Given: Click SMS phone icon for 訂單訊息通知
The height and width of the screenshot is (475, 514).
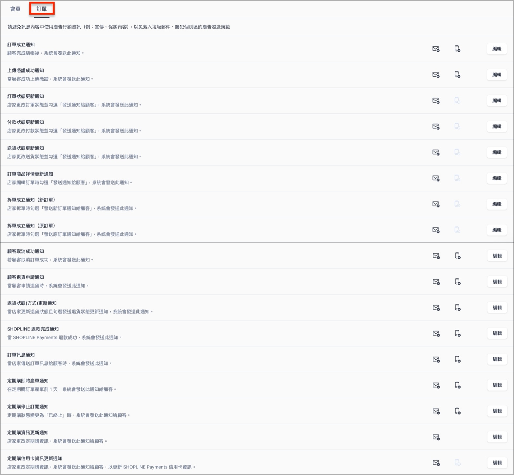Looking at the screenshot, I should (x=458, y=360).
